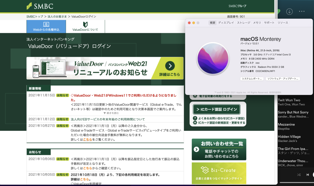Click the ソフトウェア・アップデート... button
Viewport: 314px width, 186px height.
(x=283, y=79)
